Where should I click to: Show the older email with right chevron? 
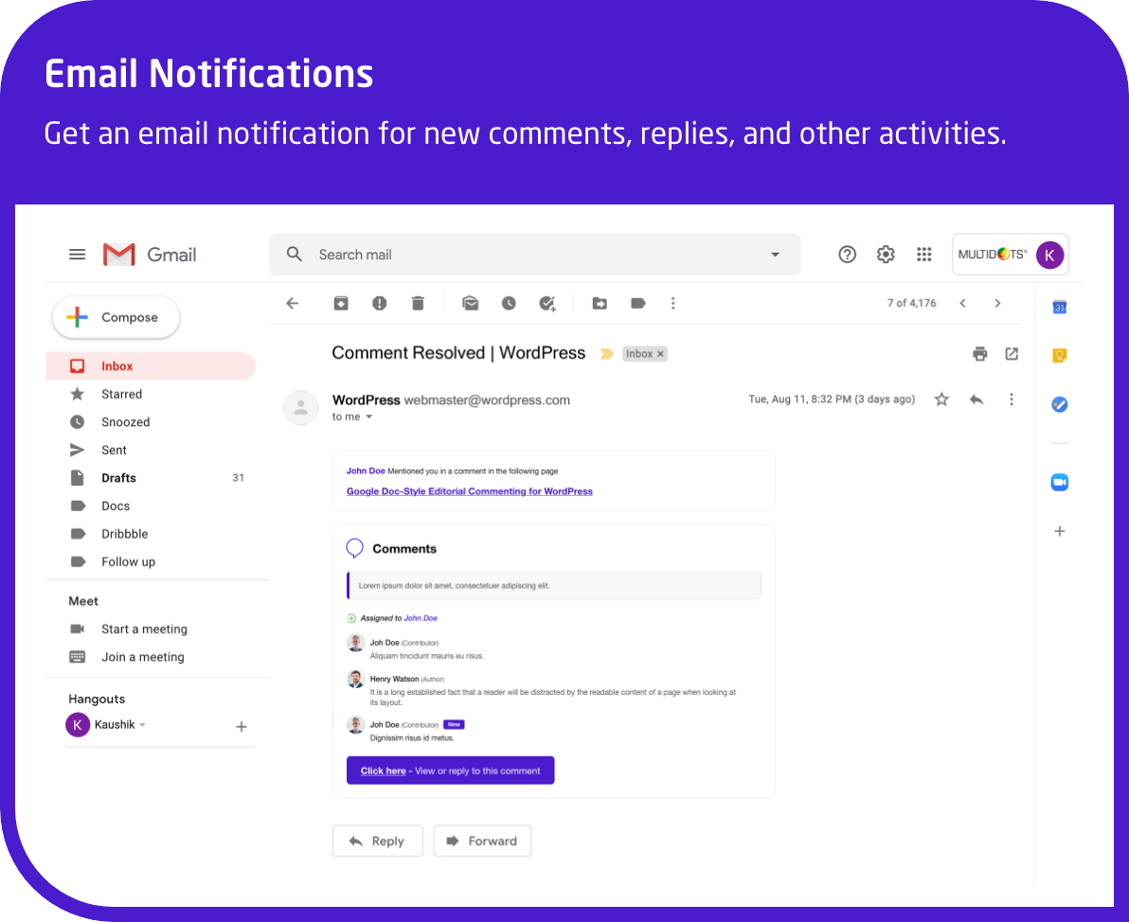pyautogui.click(x=997, y=303)
